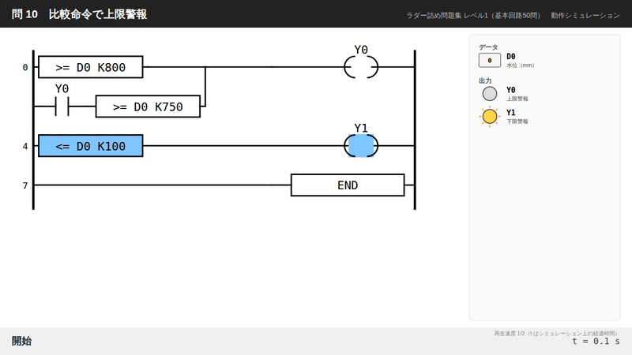Select the >= D0 K750 comparison block
Viewport: 632px width, 355px height.
pyautogui.click(x=148, y=106)
